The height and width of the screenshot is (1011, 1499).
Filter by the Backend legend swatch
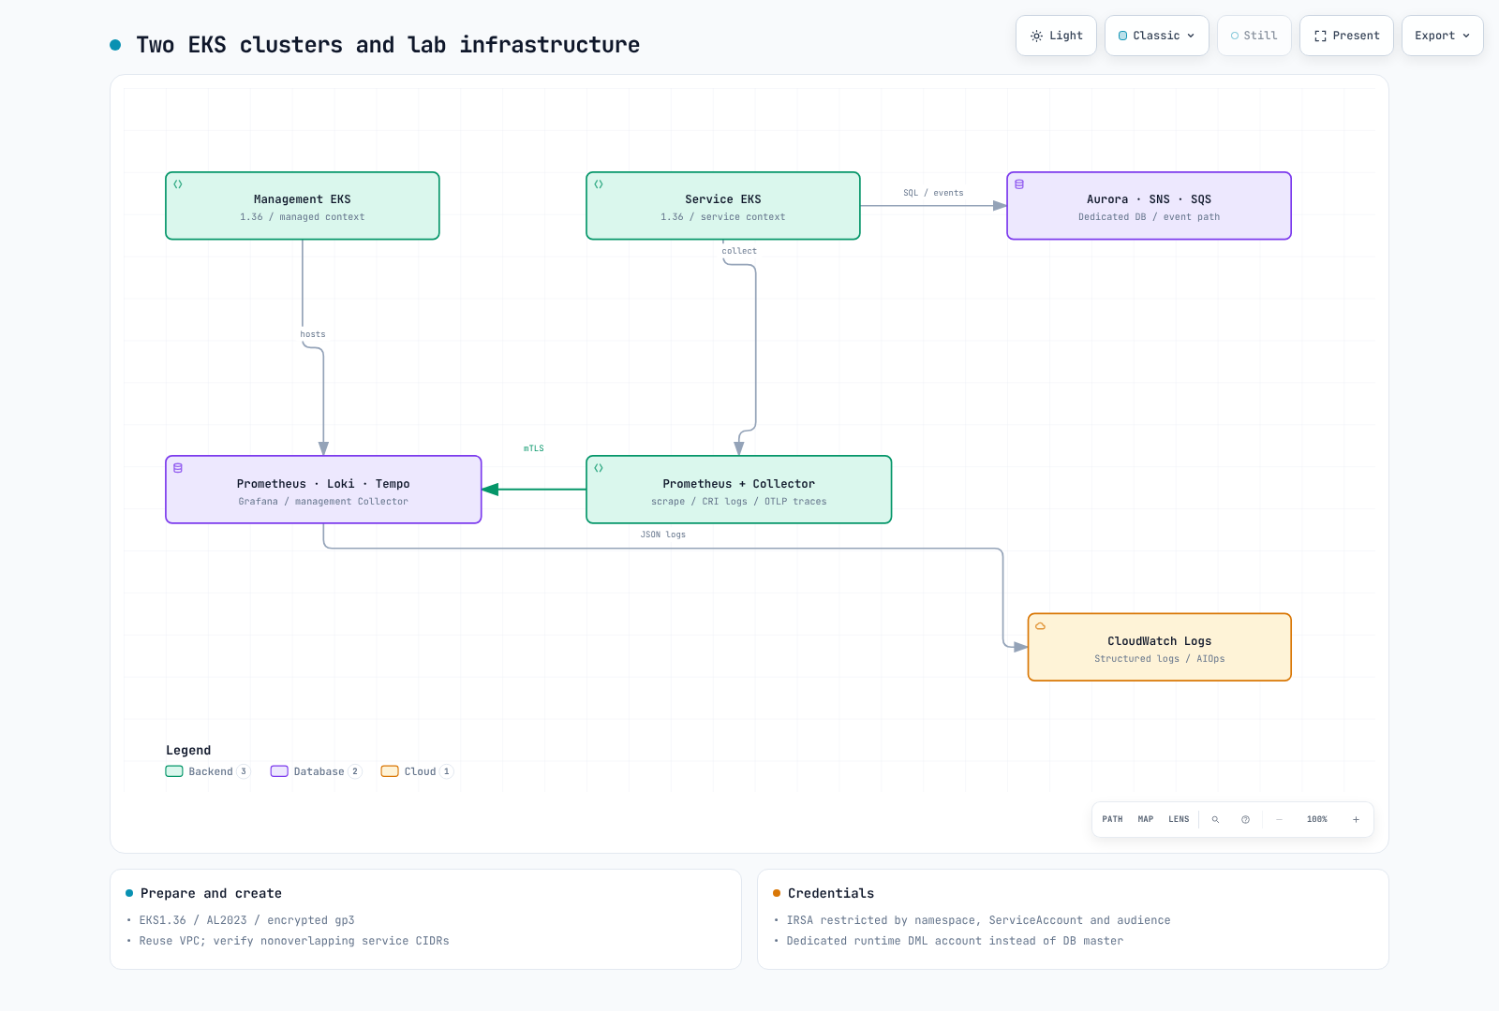tap(174, 771)
